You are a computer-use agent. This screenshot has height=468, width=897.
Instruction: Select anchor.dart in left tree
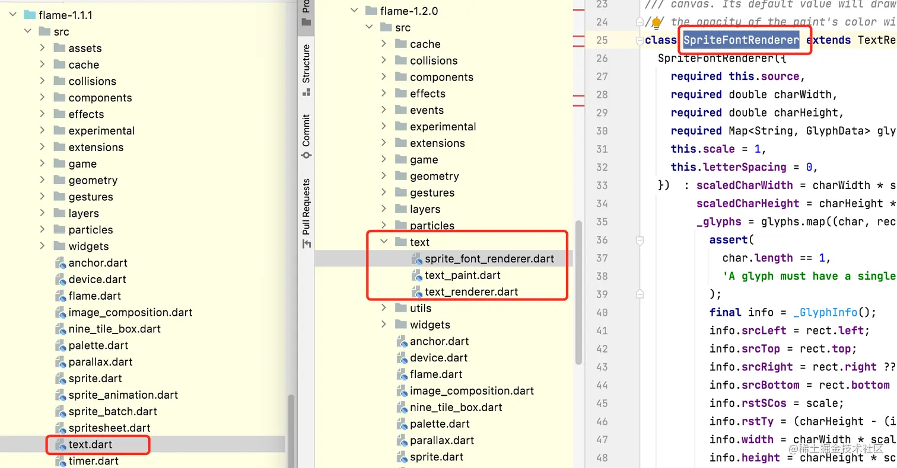point(98,262)
